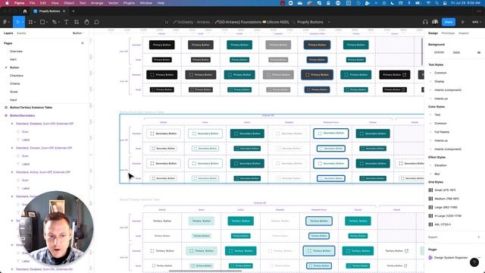Select the Criteria page
The width and height of the screenshot is (485, 273).
coord(15,83)
